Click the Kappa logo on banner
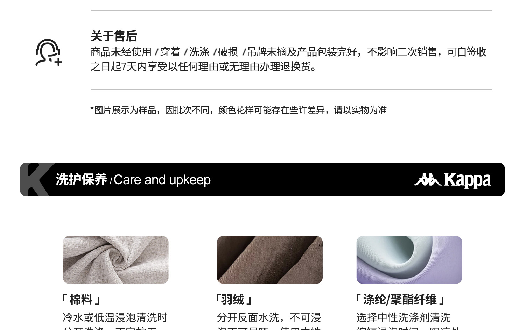 (453, 180)
